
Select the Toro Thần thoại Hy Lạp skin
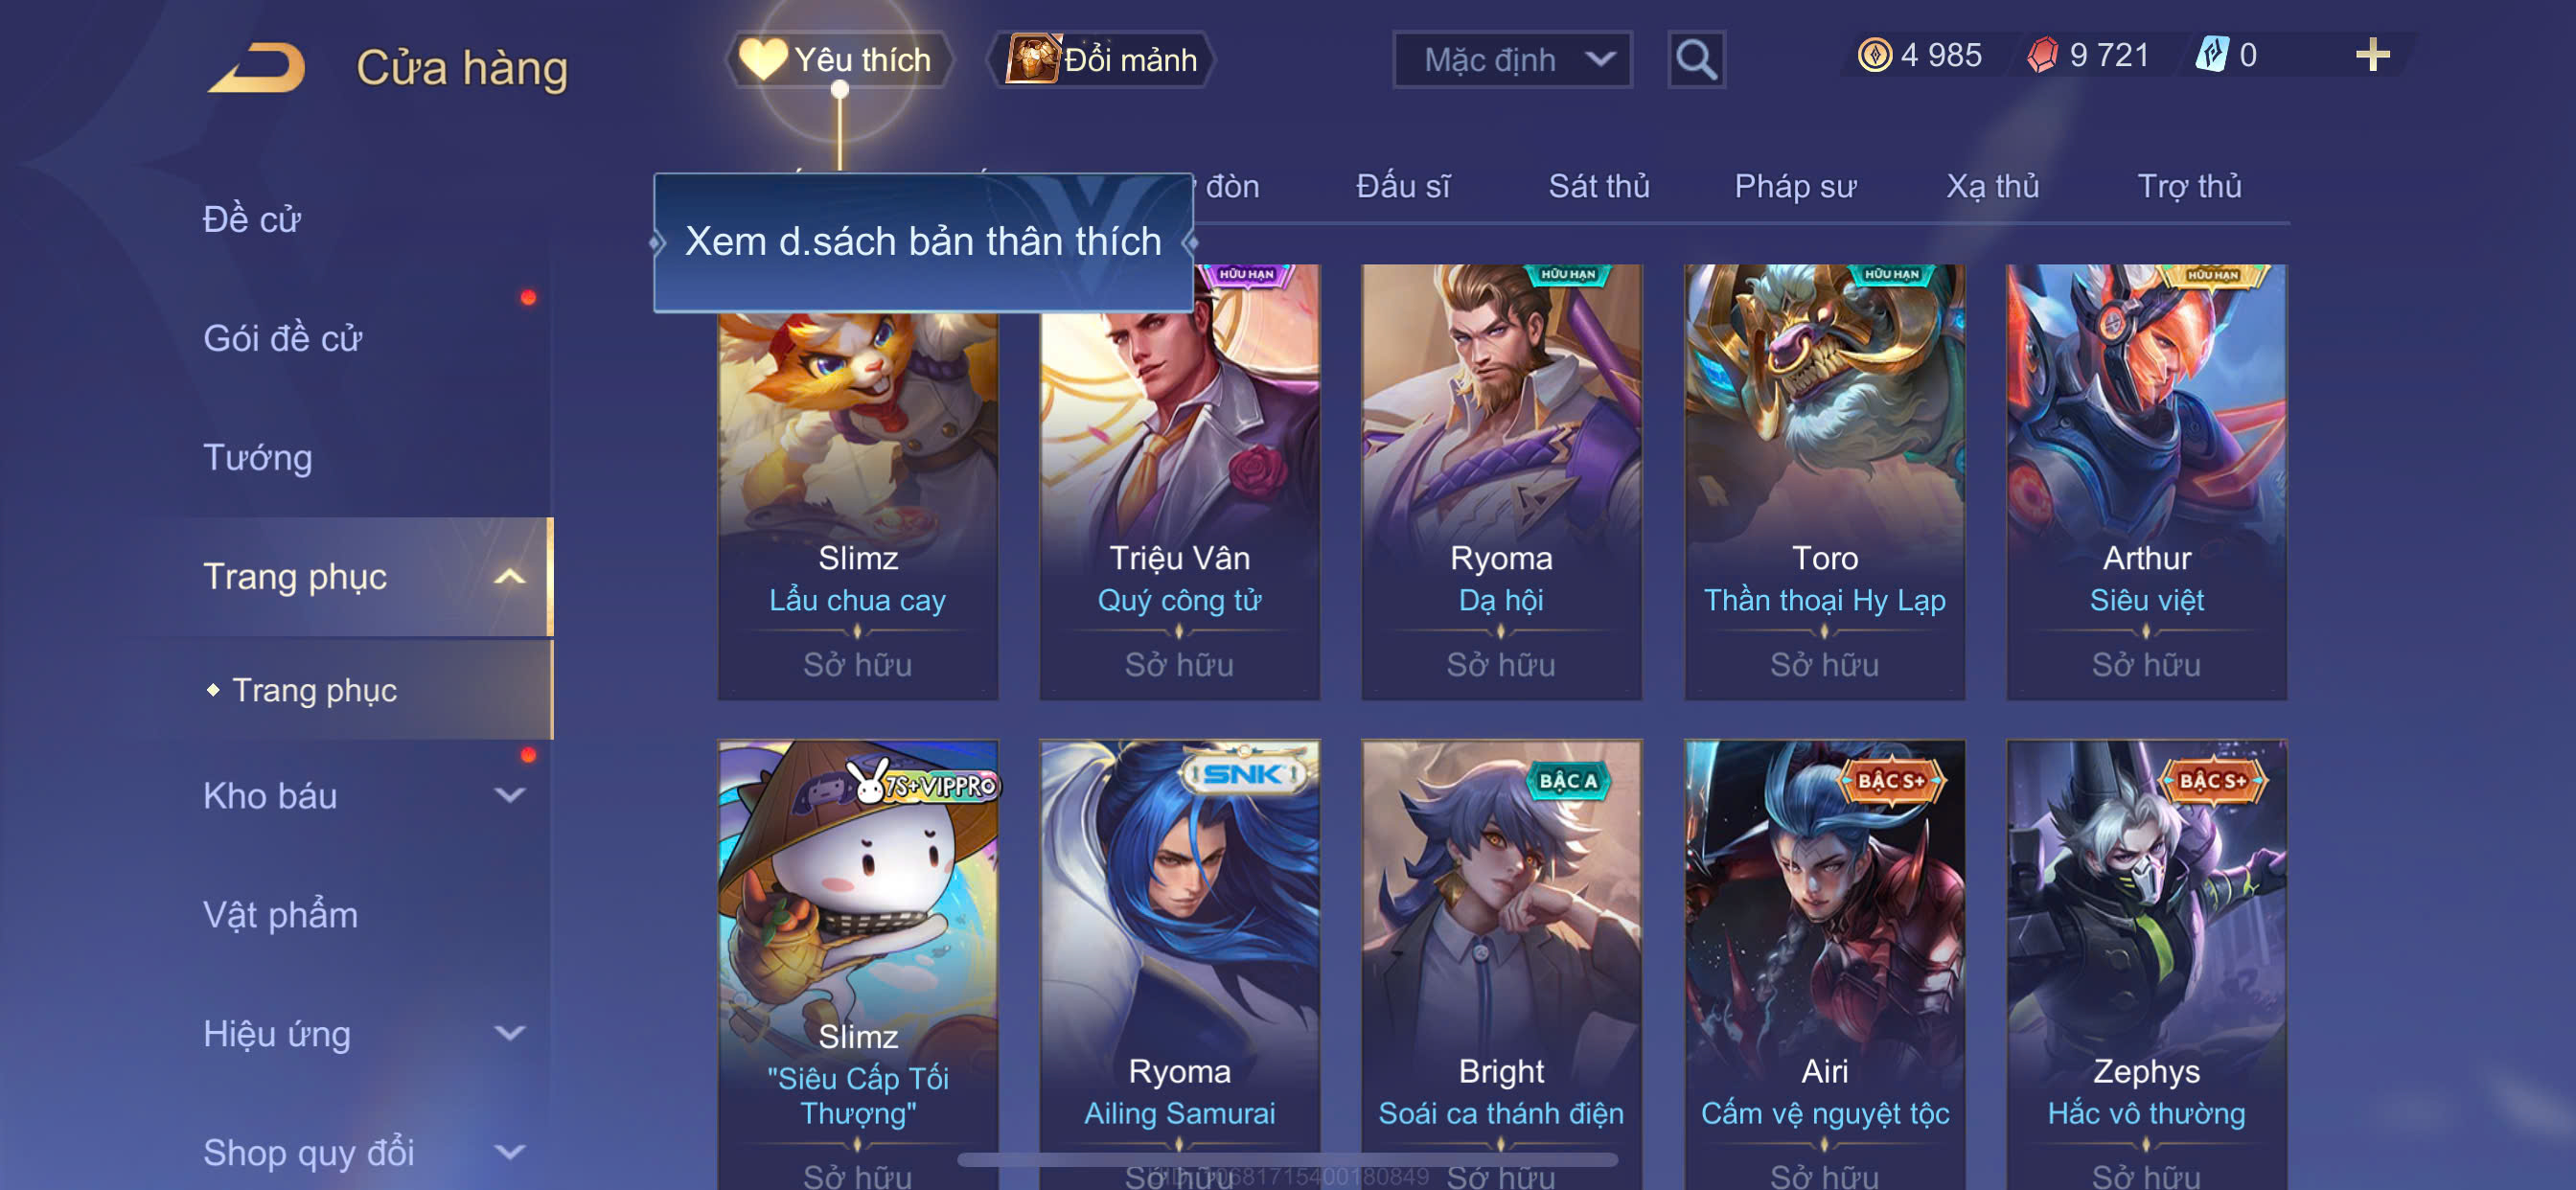coord(1824,482)
